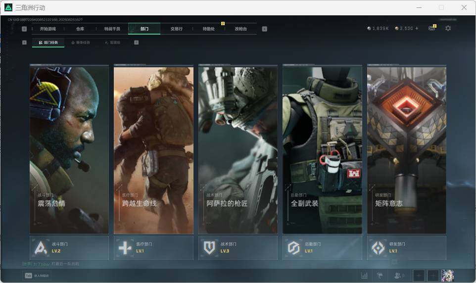Add teammate in the first plus slot

click(419, 276)
